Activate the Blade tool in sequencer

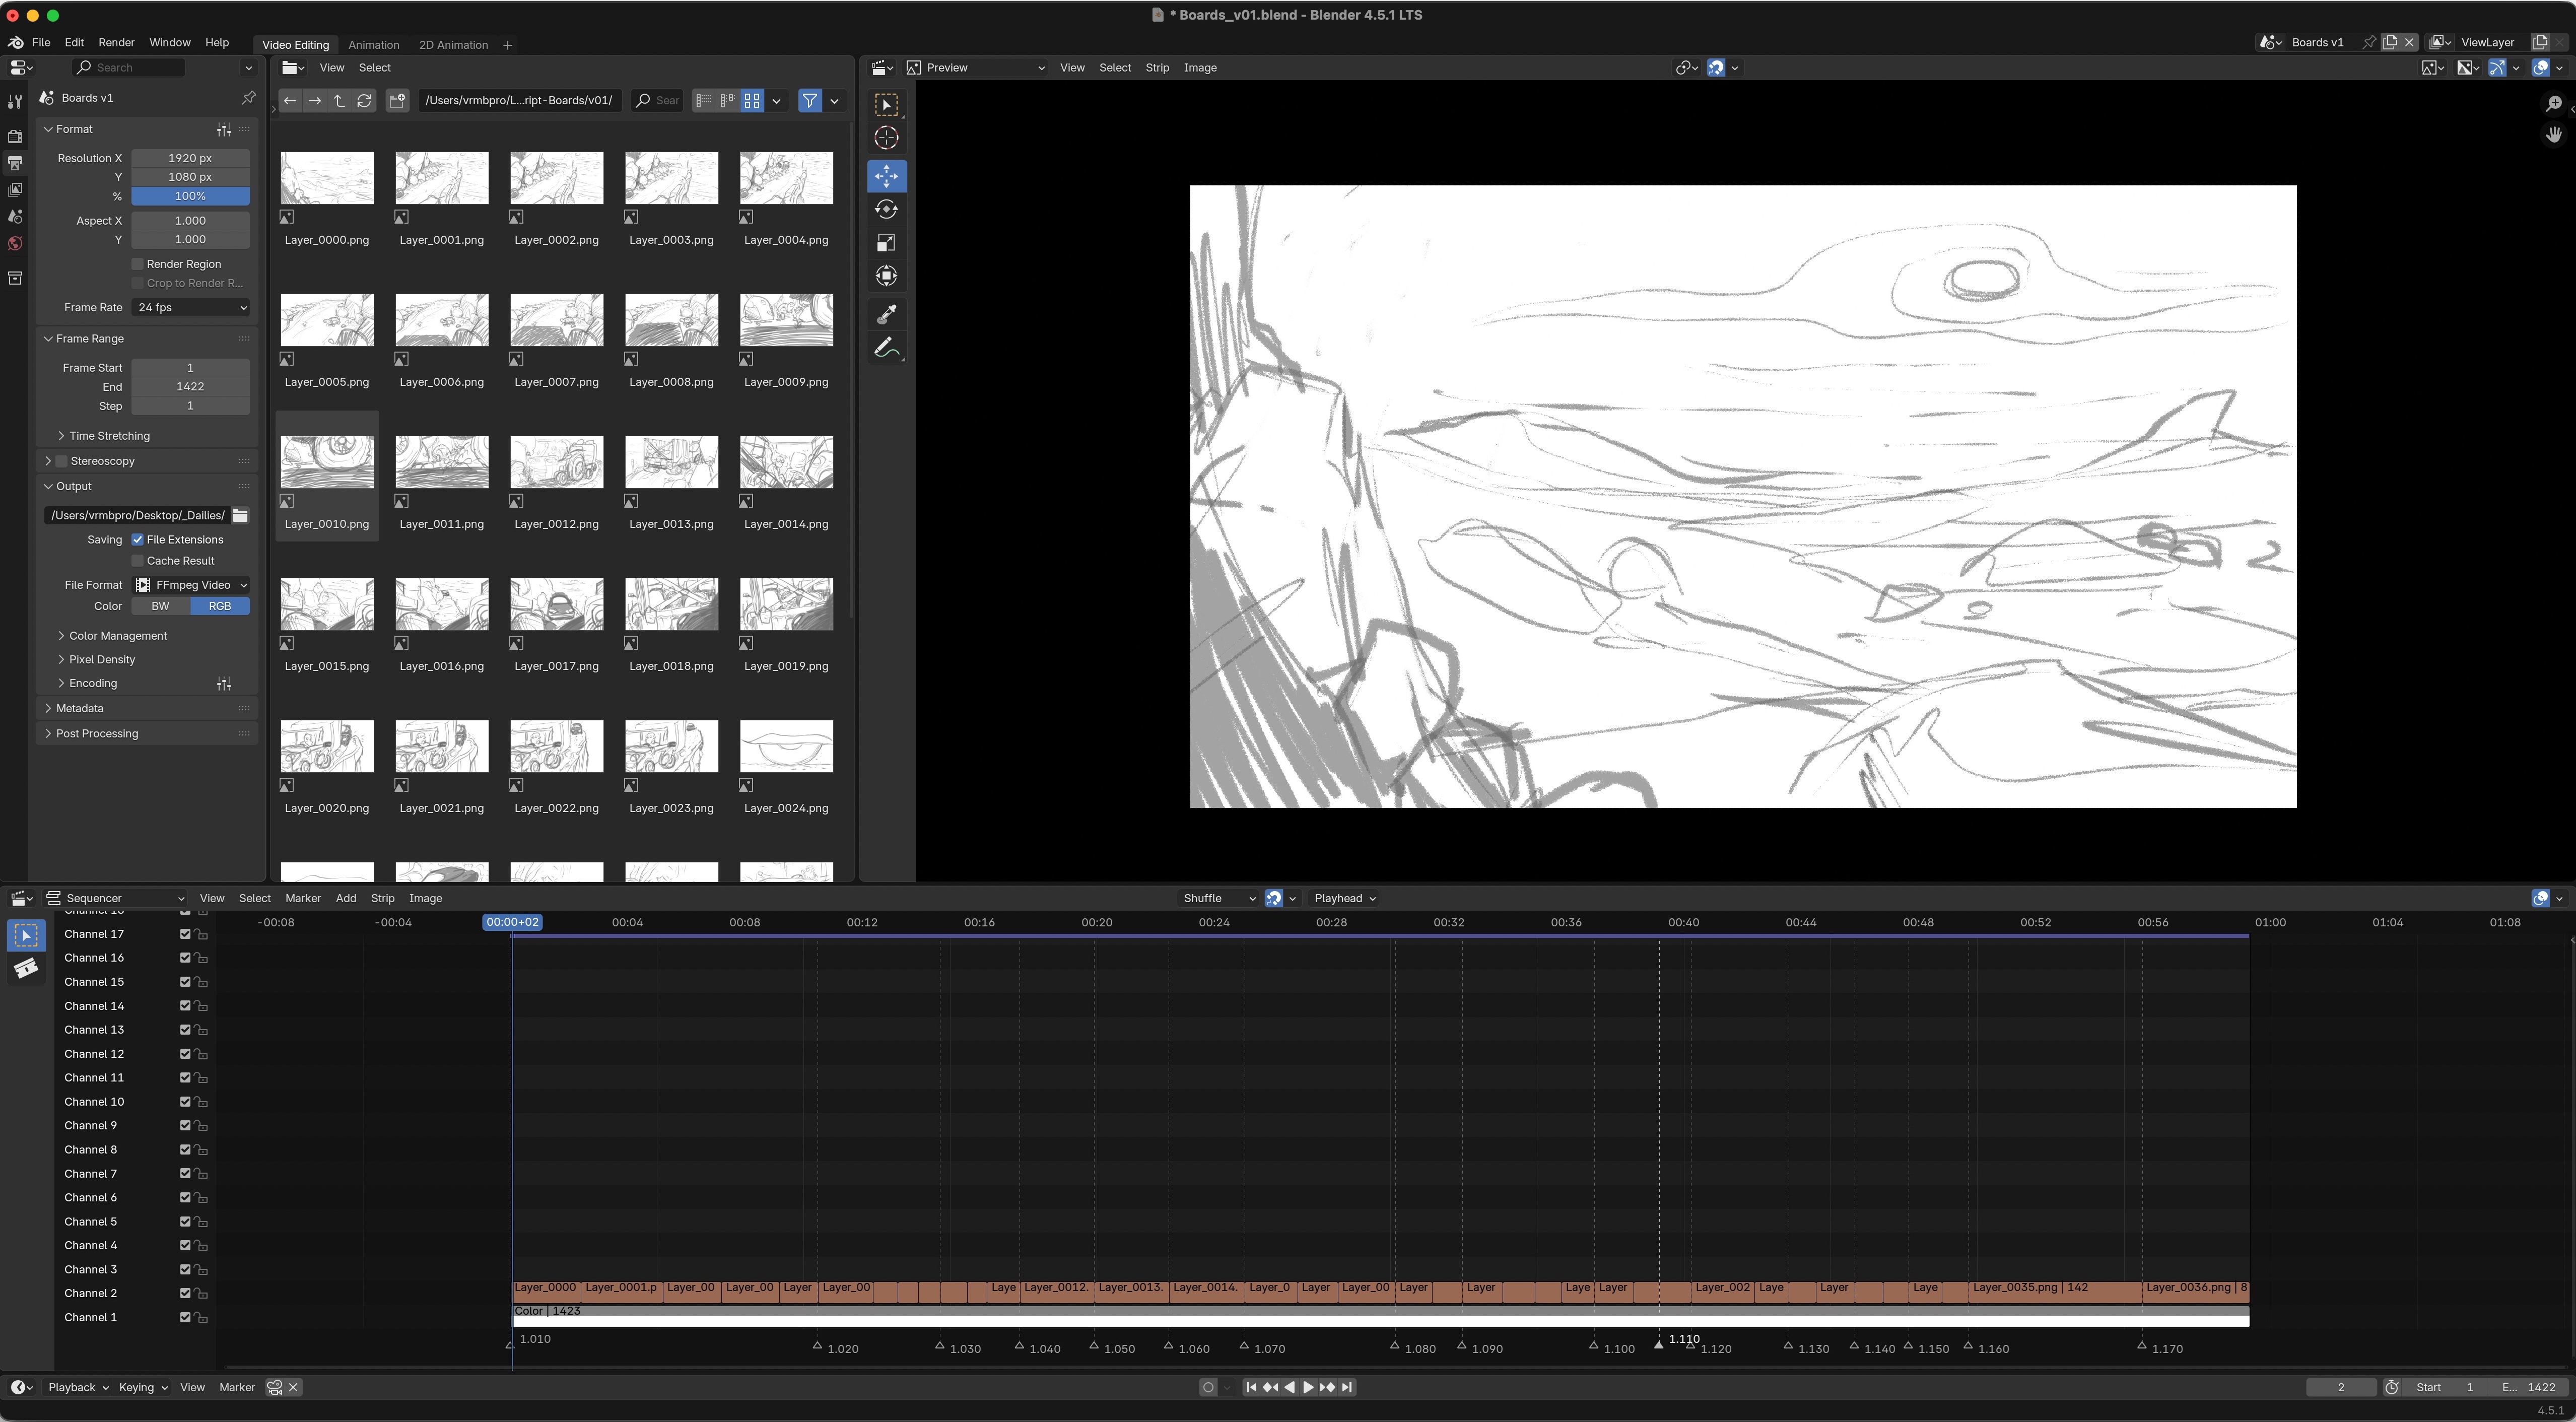(26, 967)
